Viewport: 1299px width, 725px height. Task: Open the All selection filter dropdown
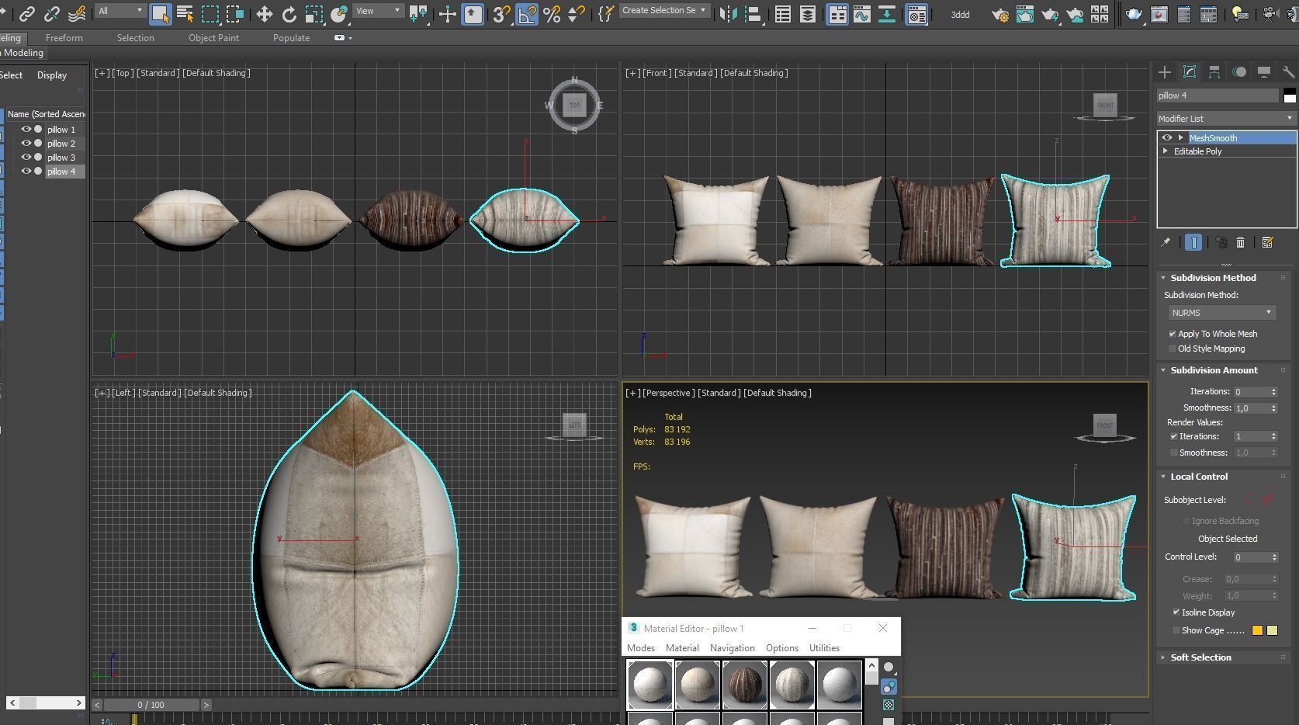tap(121, 11)
